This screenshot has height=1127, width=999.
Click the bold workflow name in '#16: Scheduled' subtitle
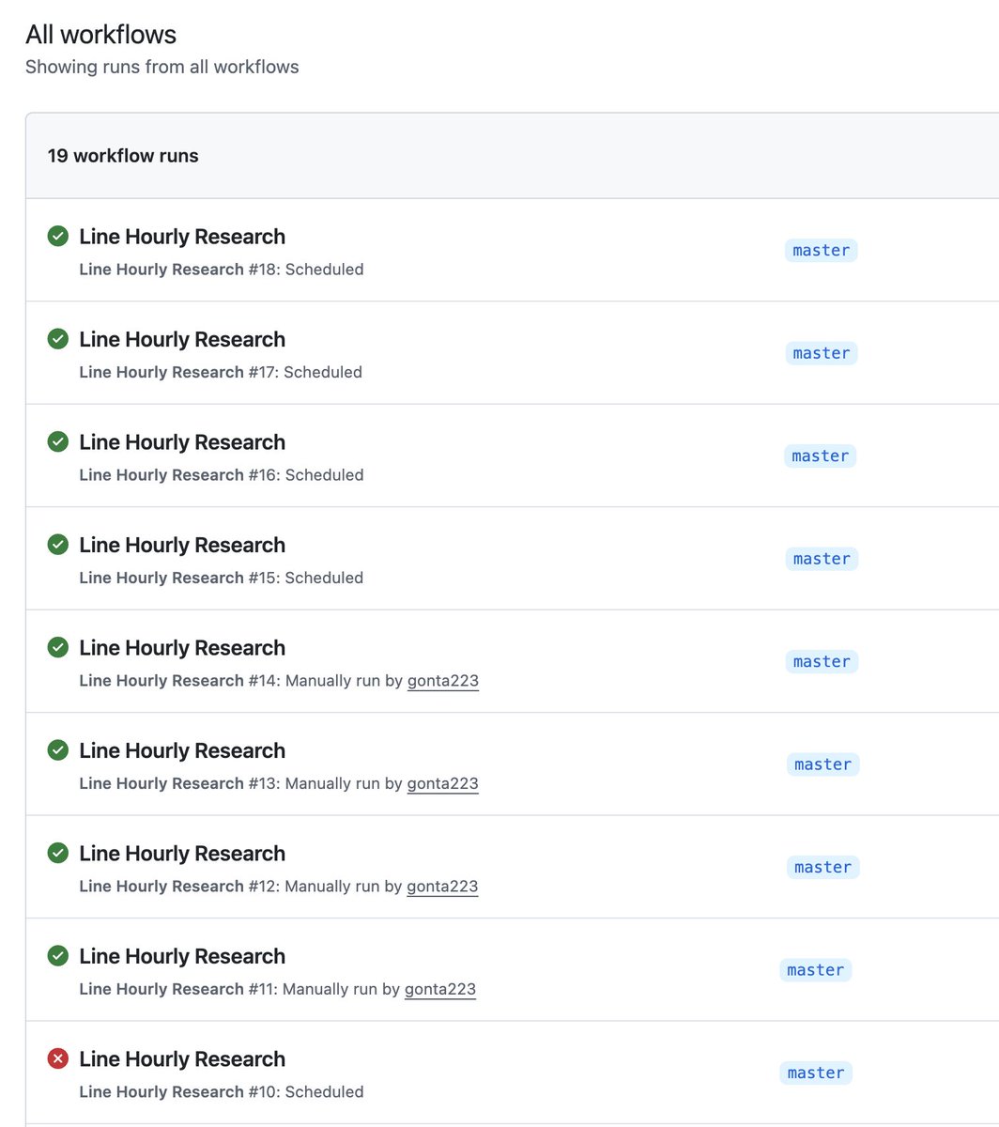[x=161, y=475]
